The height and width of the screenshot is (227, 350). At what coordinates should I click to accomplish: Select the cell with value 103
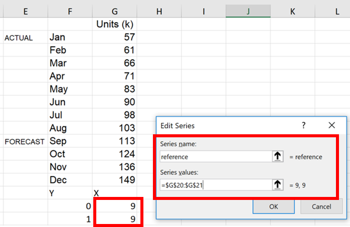tap(114, 128)
